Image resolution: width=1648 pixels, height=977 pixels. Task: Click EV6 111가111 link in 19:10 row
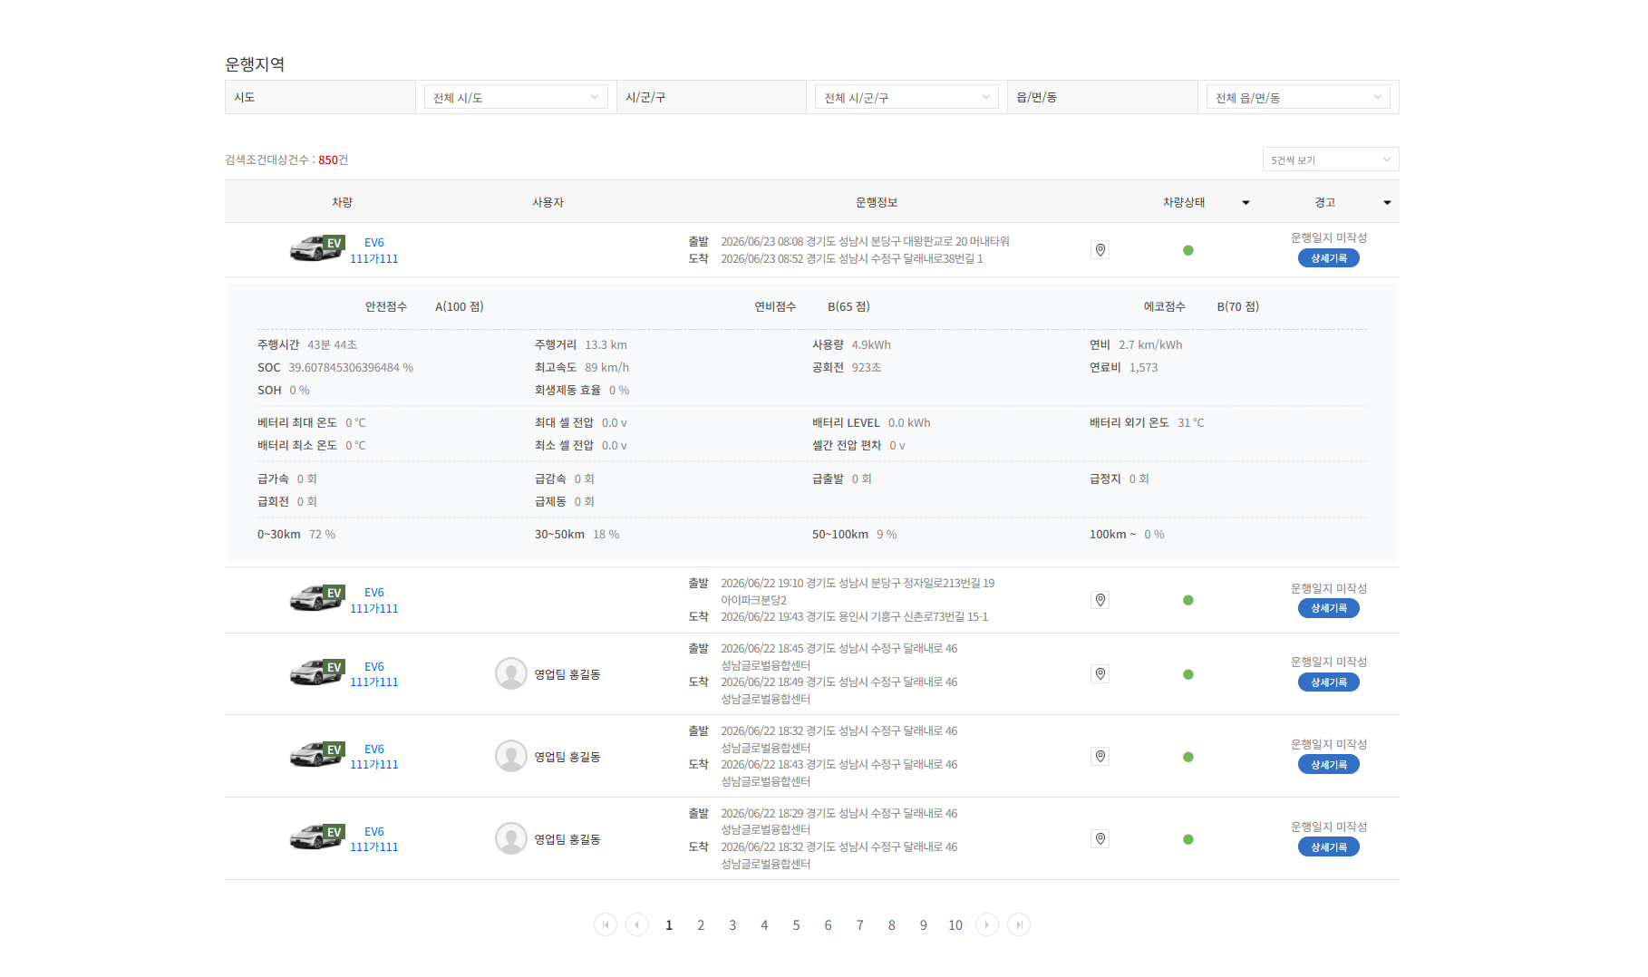pos(374,601)
